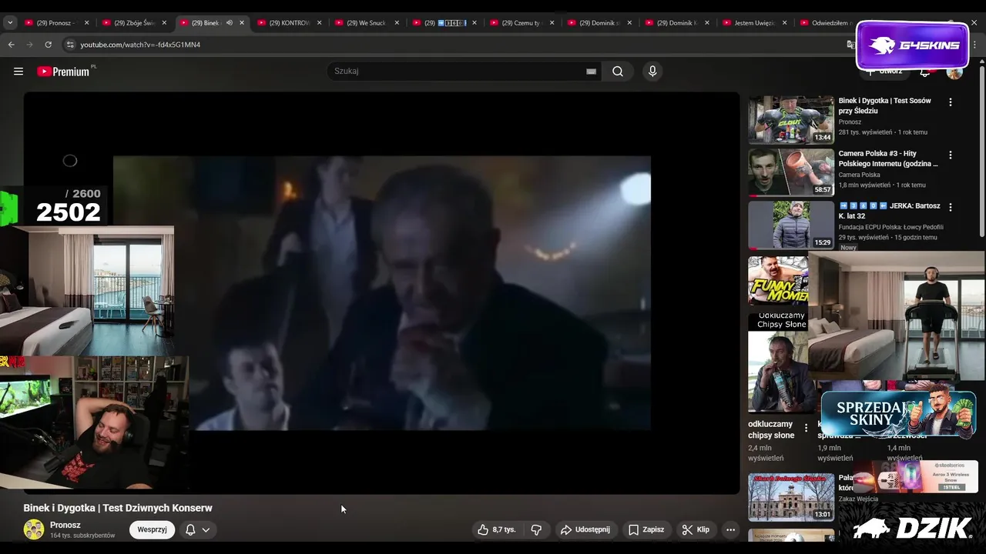
Task: Start voice search with microphone icon
Action: [652, 72]
